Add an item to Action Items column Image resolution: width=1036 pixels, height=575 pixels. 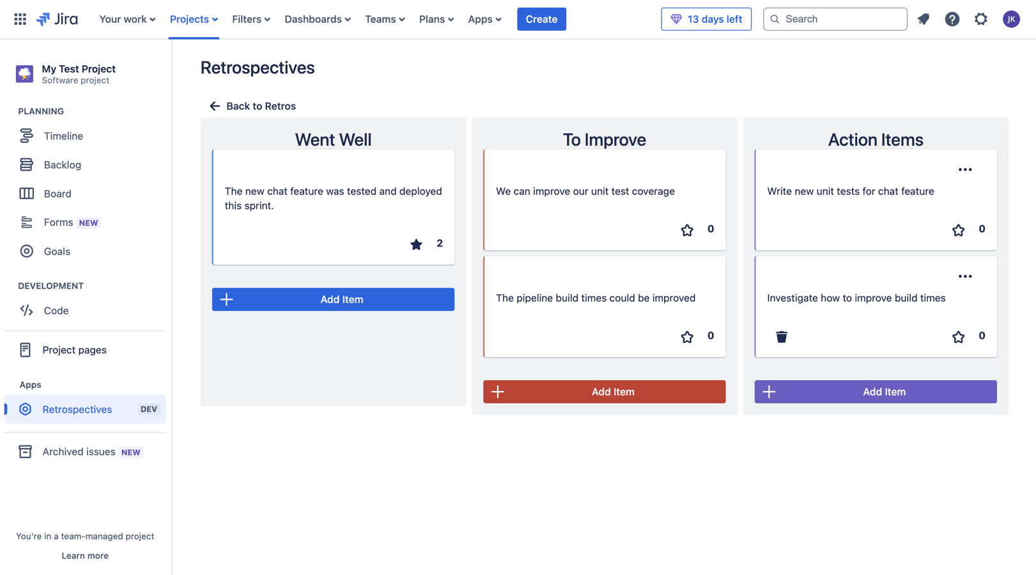click(876, 392)
